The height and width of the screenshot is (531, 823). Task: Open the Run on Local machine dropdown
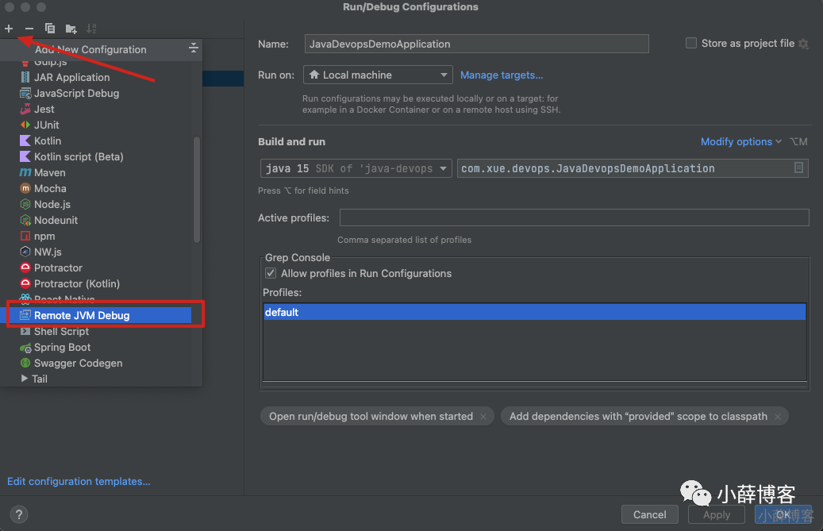pos(378,75)
